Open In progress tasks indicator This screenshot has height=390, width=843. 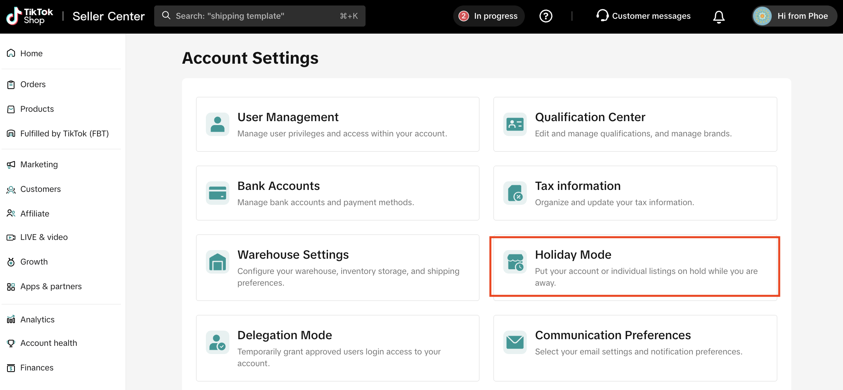tap(488, 16)
